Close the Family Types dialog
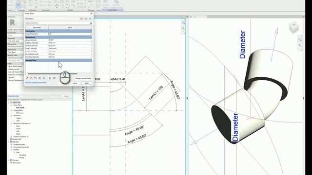The width and height of the screenshot is (312, 175). click(91, 13)
